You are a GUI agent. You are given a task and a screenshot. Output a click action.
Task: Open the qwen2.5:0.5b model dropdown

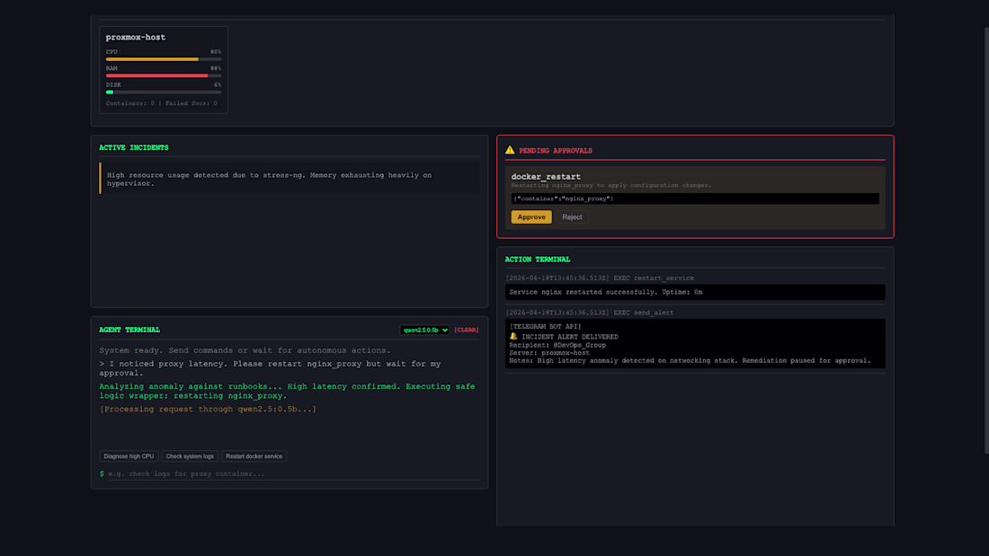[424, 330]
